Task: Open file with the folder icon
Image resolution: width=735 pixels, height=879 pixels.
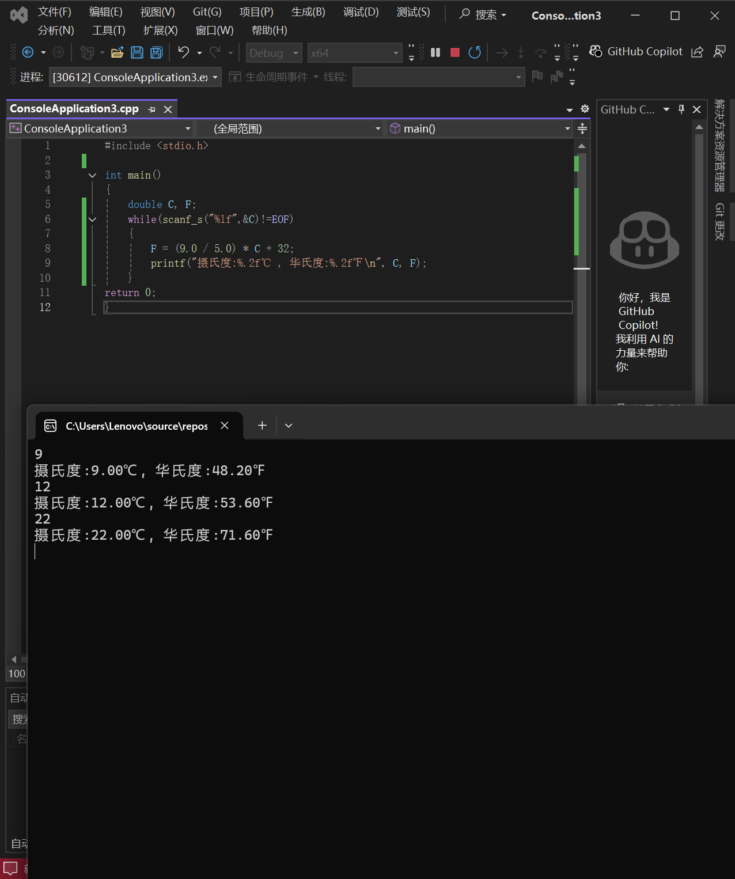Action: point(118,52)
